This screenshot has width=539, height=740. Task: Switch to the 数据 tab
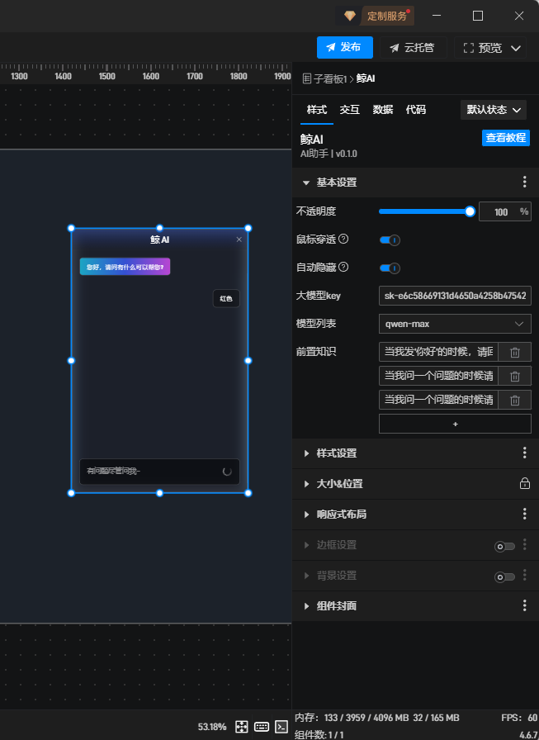[383, 110]
